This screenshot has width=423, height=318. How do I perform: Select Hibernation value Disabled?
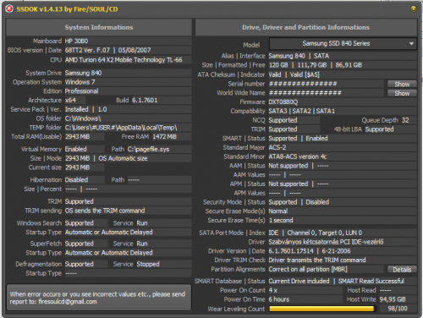(76, 180)
